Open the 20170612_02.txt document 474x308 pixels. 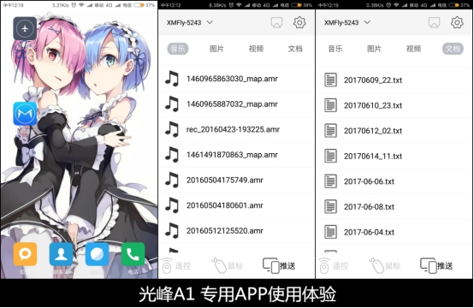[x=394, y=131]
